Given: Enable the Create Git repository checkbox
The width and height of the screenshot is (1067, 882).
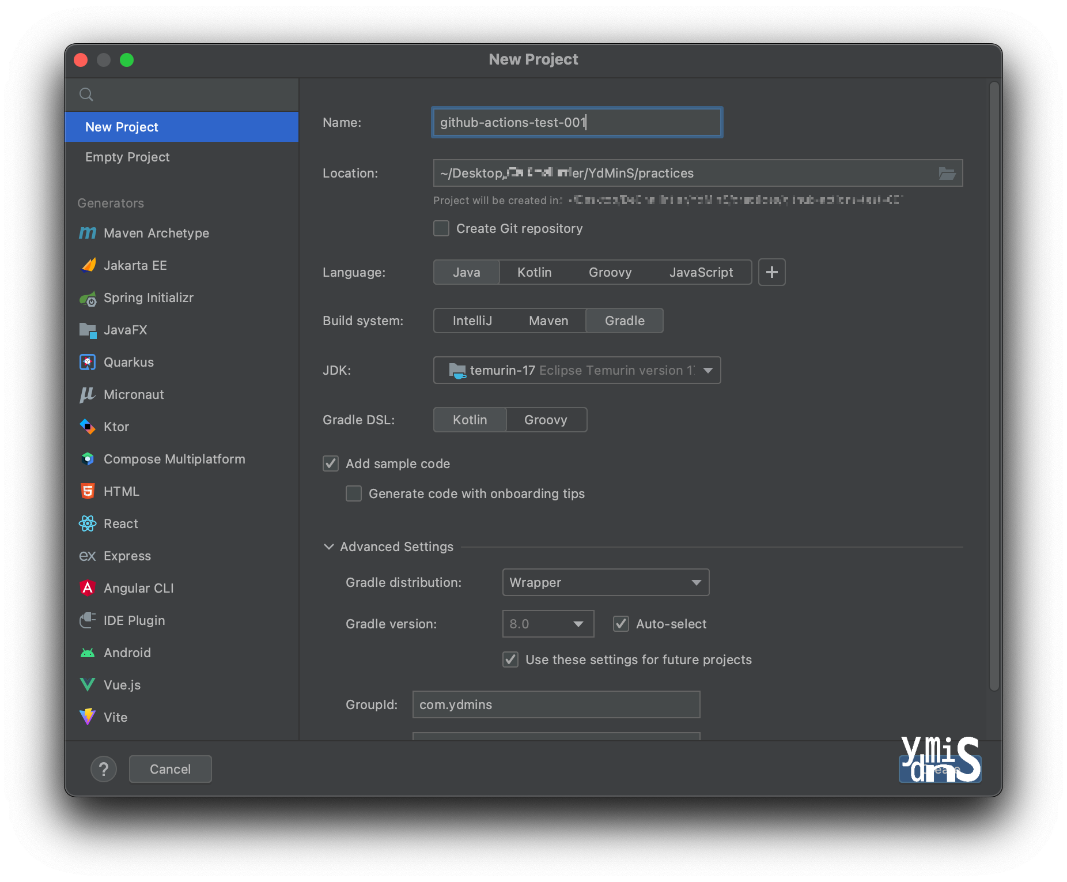Looking at the screenshot, I should pos(441,228).
